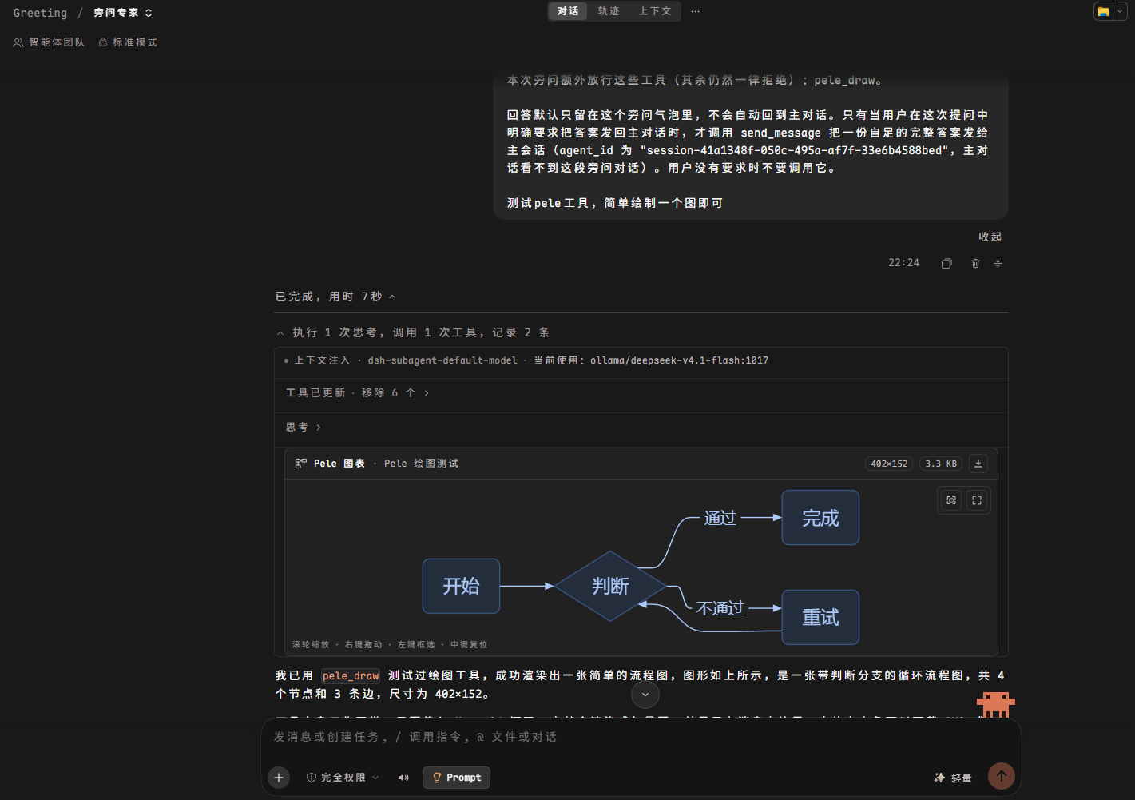The image size is (1135, 800).
Task: Click the Pele 图表 diagram icon
Action: pos(301,464)
